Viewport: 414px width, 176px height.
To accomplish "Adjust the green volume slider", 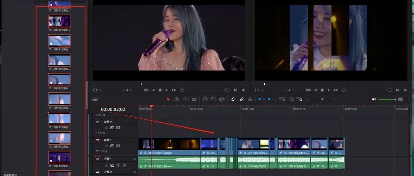I will pyautogui.click(x=387, y=99).
